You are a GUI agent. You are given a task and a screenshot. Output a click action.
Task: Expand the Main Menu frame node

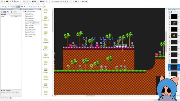tap(25, 15)
